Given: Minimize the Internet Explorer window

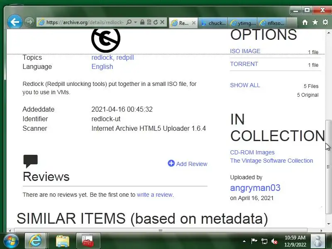Looking at the screenshot, I should pyautogui.click(x=295, y=10).
